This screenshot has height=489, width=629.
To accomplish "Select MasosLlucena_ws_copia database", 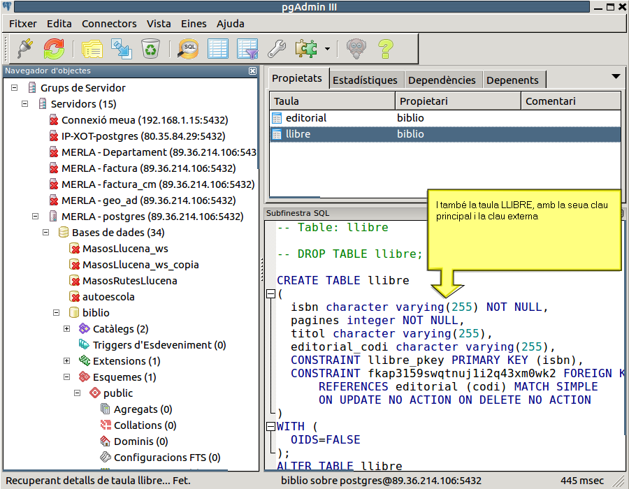I will pyautogui.click(x=140, y=265).
